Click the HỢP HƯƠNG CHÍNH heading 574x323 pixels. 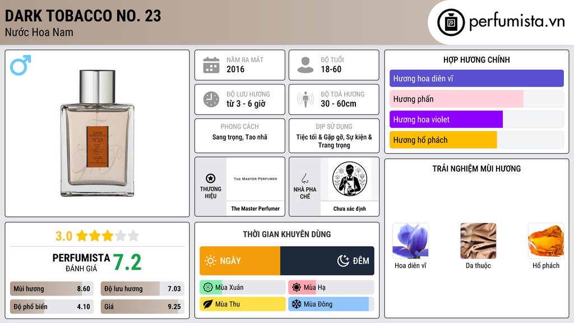tap(476, 59)
